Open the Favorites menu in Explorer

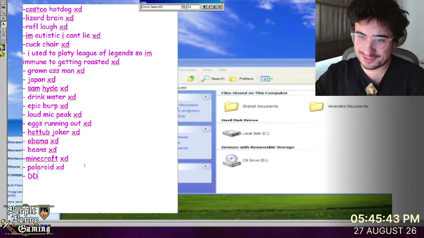tap(187, 70)
